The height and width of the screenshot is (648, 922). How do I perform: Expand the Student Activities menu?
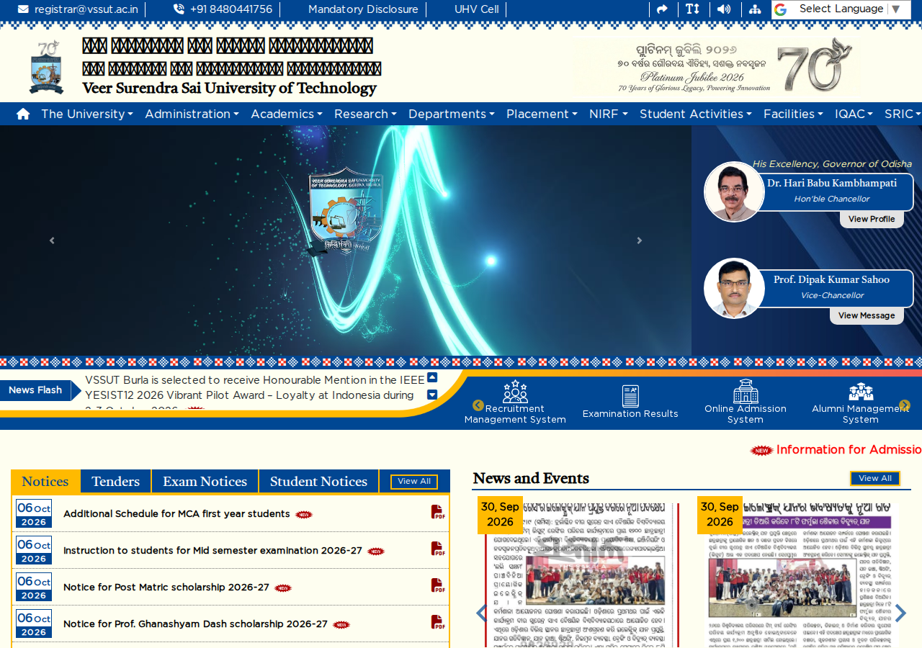(696, 114)
